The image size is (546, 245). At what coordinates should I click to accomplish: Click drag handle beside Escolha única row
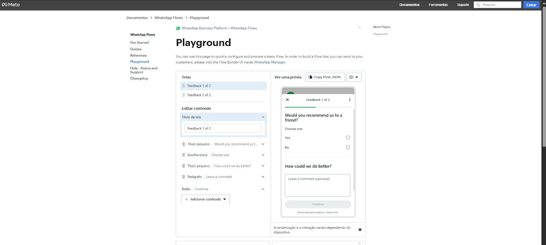(184, 155)
